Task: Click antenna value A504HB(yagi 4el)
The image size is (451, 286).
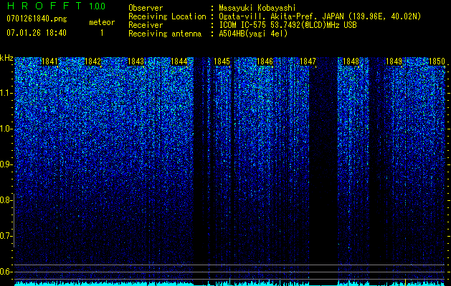Action: point(253,34)
